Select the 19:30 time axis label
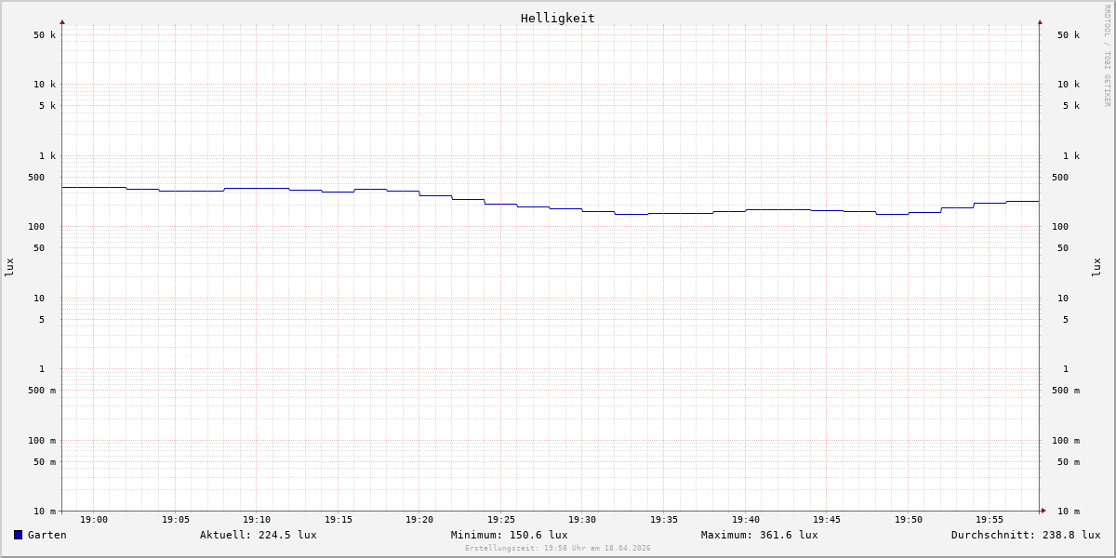Viewport: 1116px width, 558px height. pyautogui.click(x=582, y=520)
